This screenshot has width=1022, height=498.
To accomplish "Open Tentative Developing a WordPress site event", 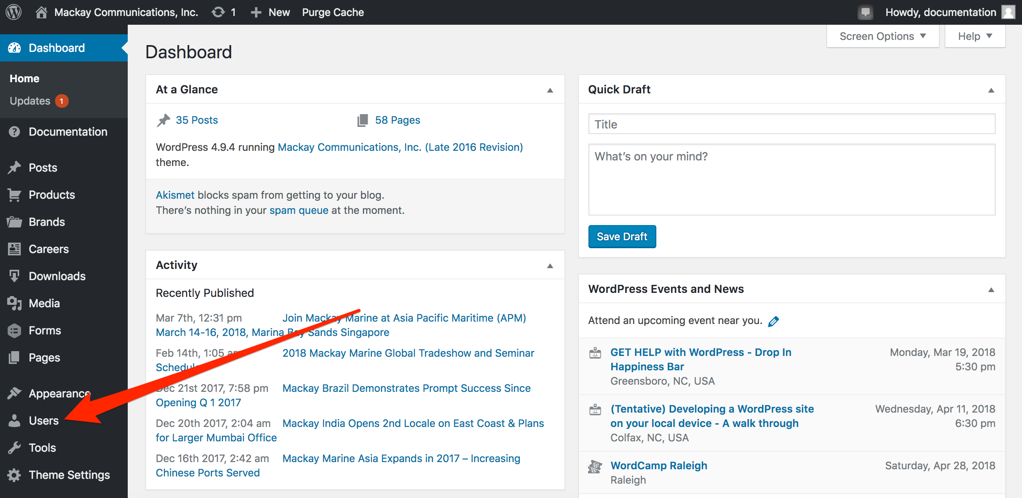I will (712, 416).
